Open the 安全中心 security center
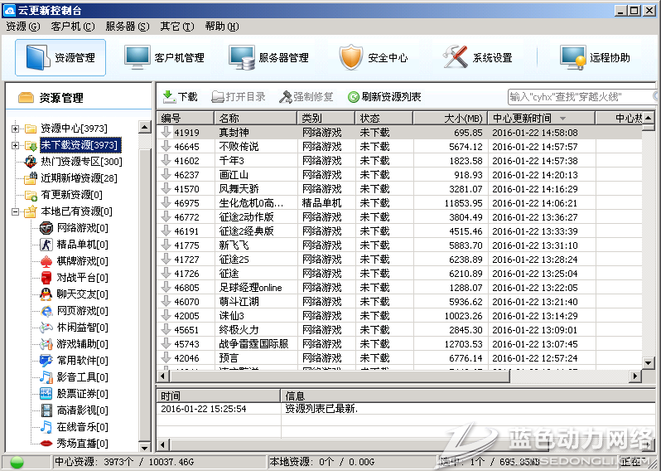This screenshot has width=661, height=471. coord(374,58)
